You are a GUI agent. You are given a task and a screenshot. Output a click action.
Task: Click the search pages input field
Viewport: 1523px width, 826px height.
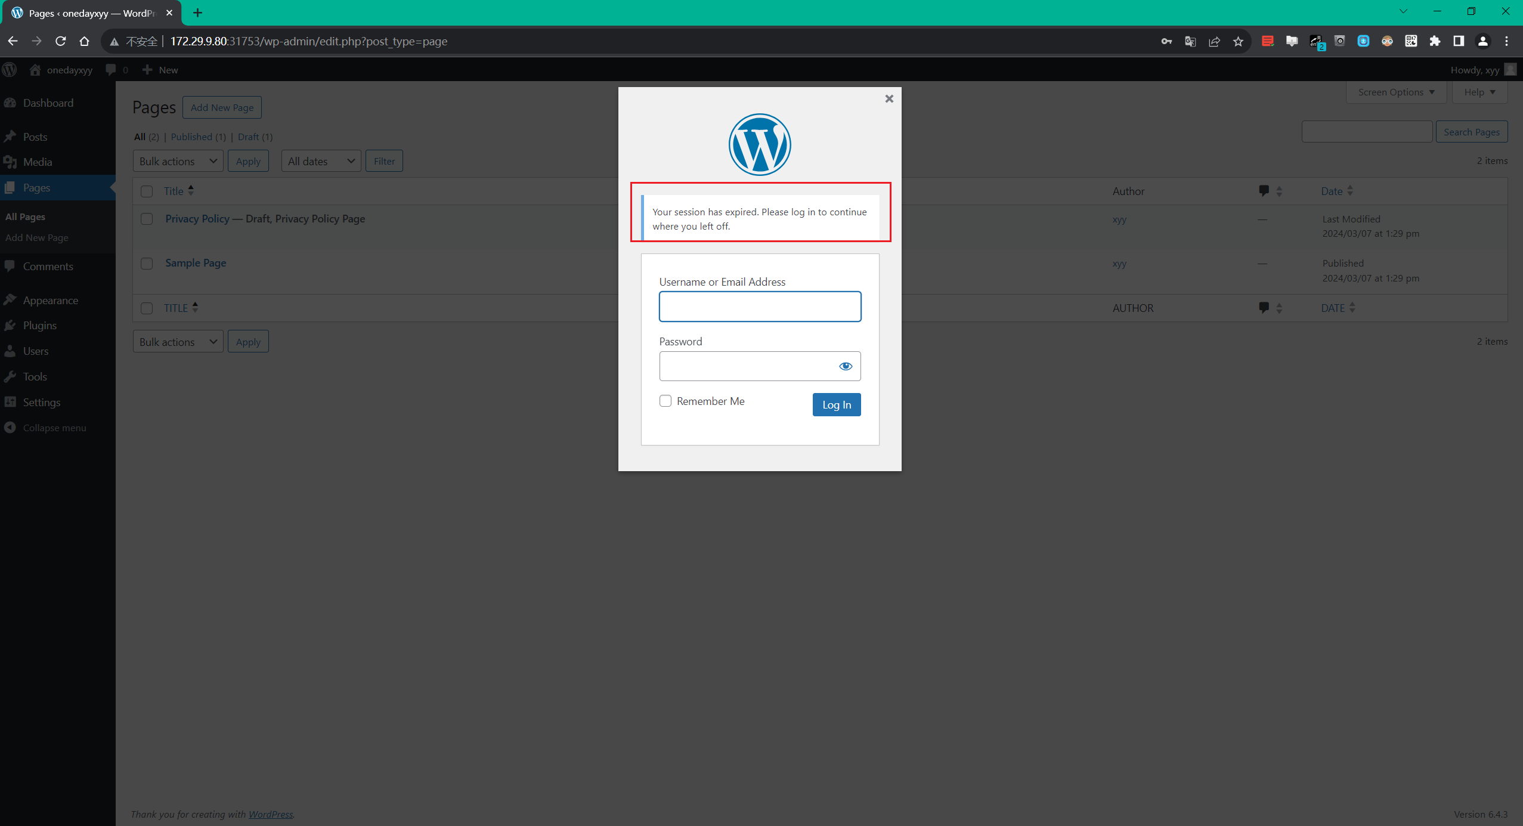click(1367, 132)
